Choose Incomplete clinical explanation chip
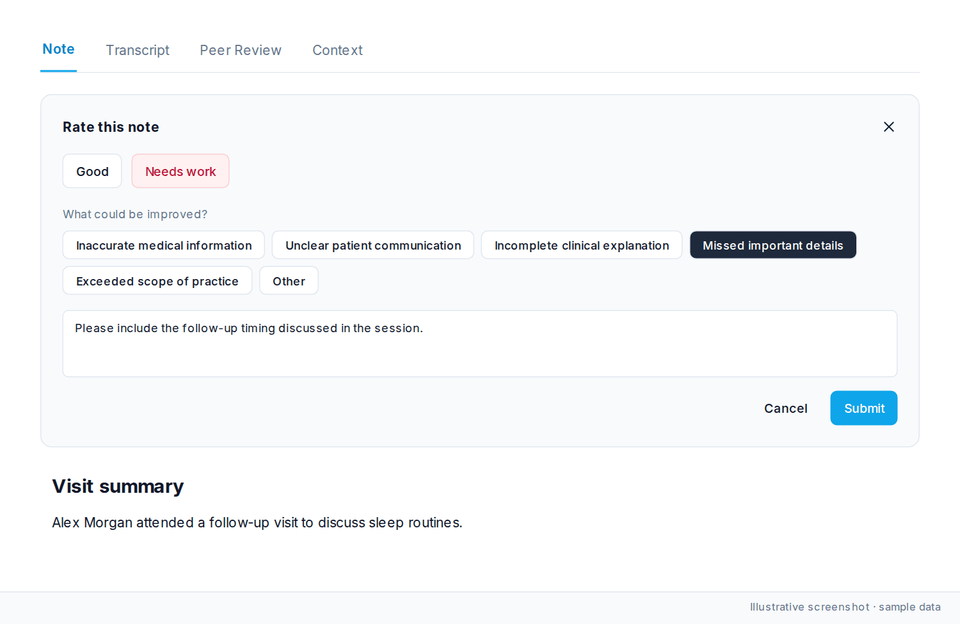This screenshot has height=624, width=960. (582, 245)
